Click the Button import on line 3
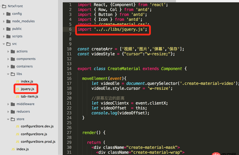Image resolution: width=239 pixels, height=155 pixels. click(x=105, y=15)
